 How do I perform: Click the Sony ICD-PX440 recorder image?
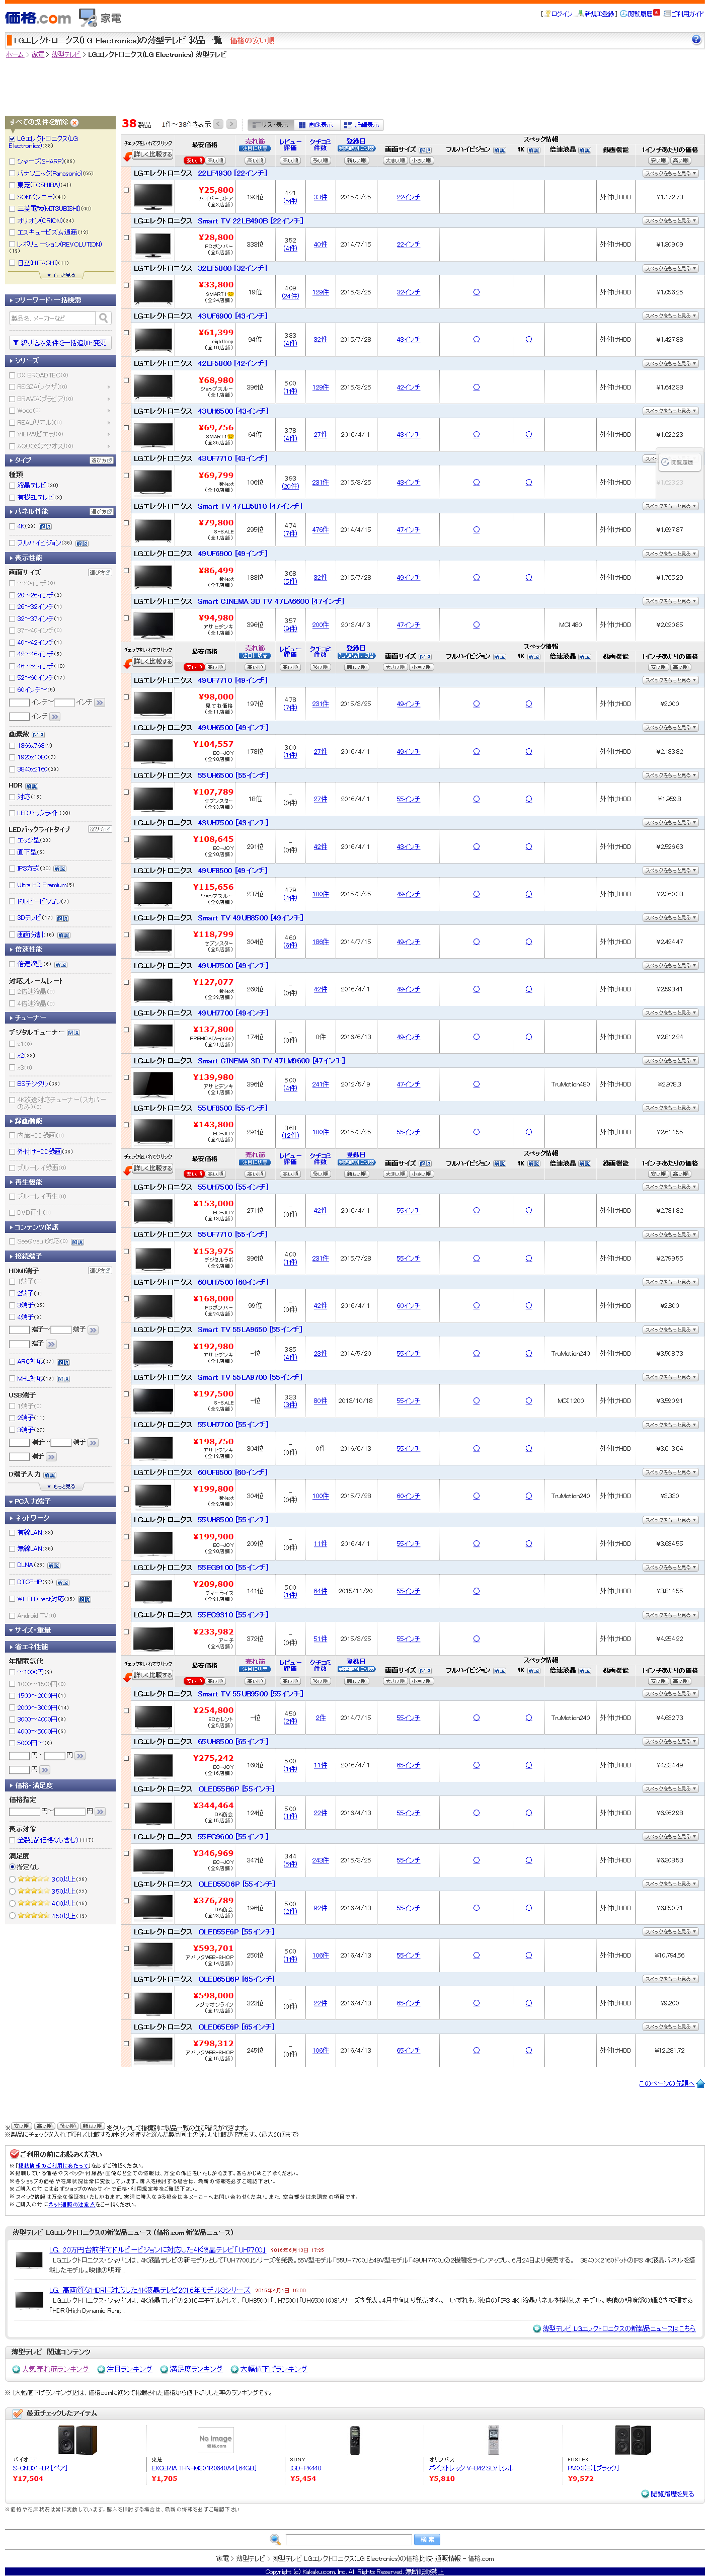(x=354, y=2440)
